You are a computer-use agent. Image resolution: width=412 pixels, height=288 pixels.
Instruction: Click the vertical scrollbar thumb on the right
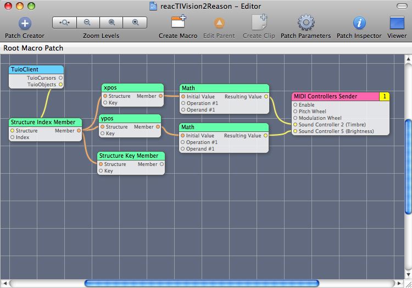click(x=408, y=166)
